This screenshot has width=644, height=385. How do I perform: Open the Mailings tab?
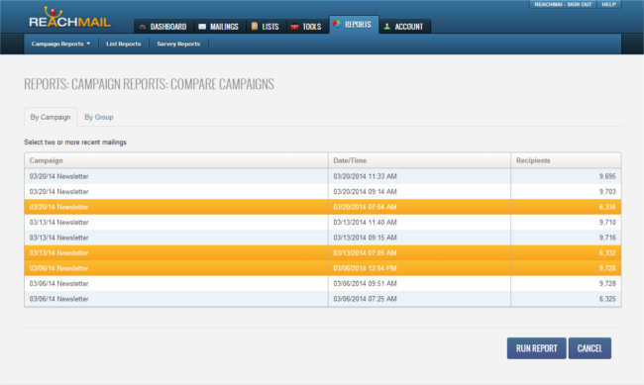coord(220,27)
